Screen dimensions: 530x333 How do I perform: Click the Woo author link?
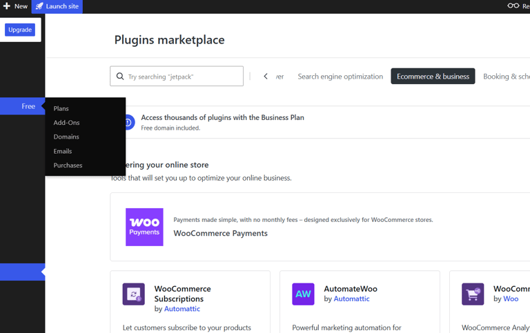click(511, 299)
